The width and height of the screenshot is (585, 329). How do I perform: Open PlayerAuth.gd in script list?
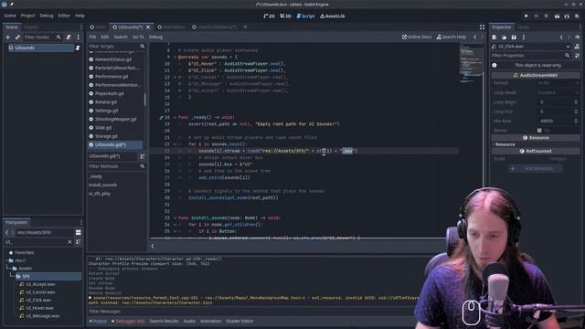tap(110, 93)
